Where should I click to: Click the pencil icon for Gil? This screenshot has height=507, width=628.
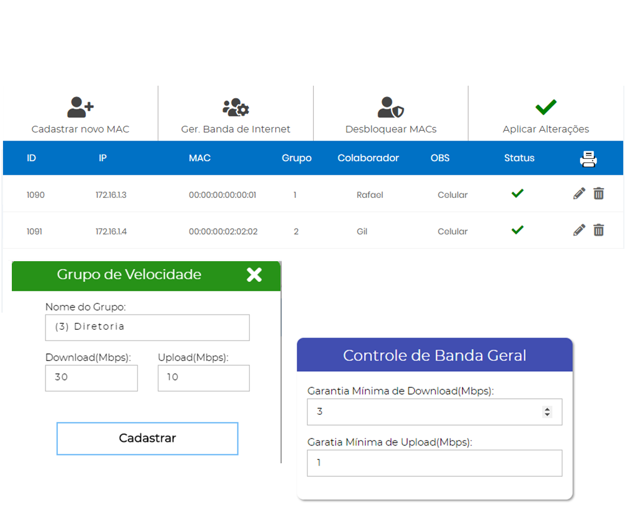580,230
